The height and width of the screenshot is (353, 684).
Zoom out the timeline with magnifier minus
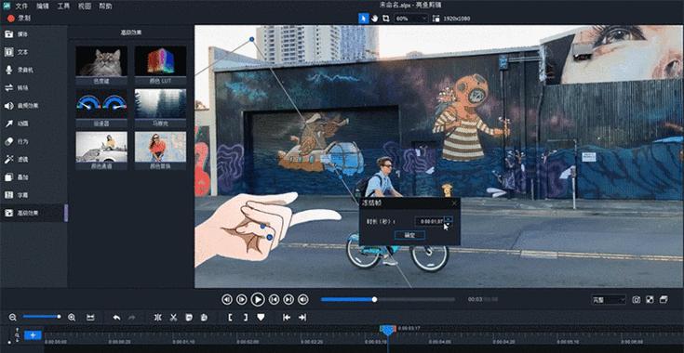(x=13, y=318)
